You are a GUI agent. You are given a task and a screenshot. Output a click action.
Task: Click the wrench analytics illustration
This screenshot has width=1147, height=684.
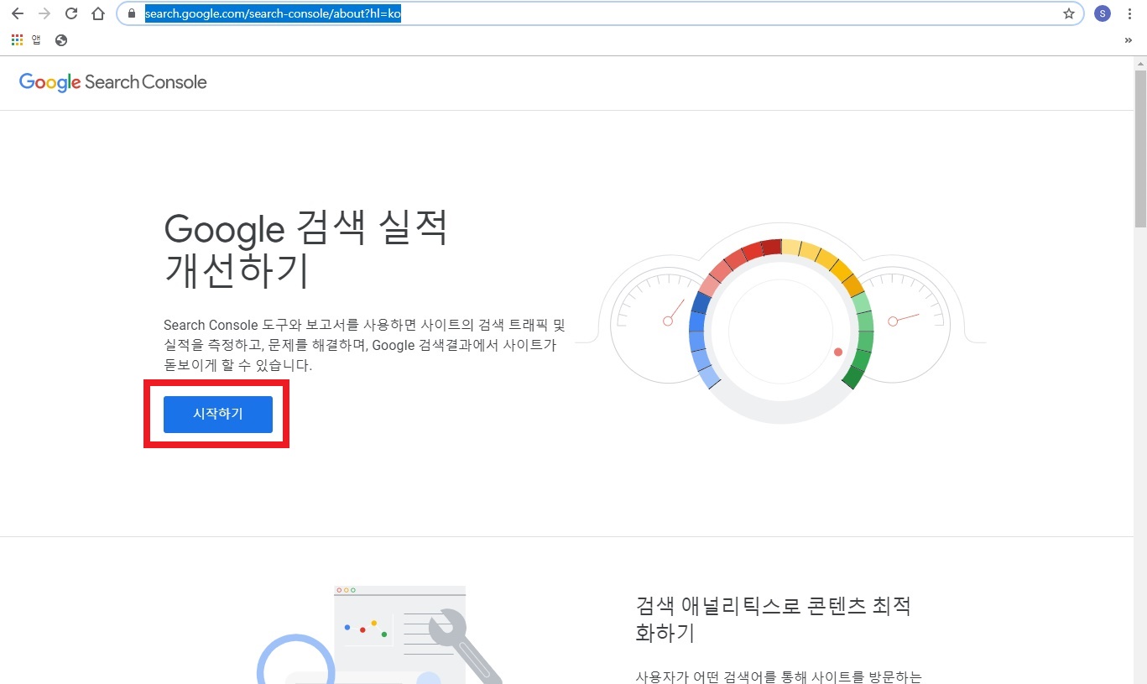pos(379,635)
